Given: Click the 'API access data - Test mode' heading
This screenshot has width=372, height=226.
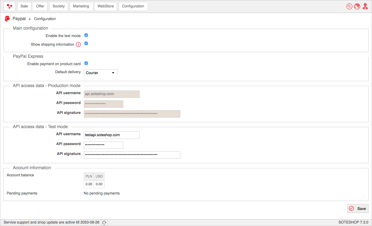Looking at the screenshot, I should click(x=40, y=127).
